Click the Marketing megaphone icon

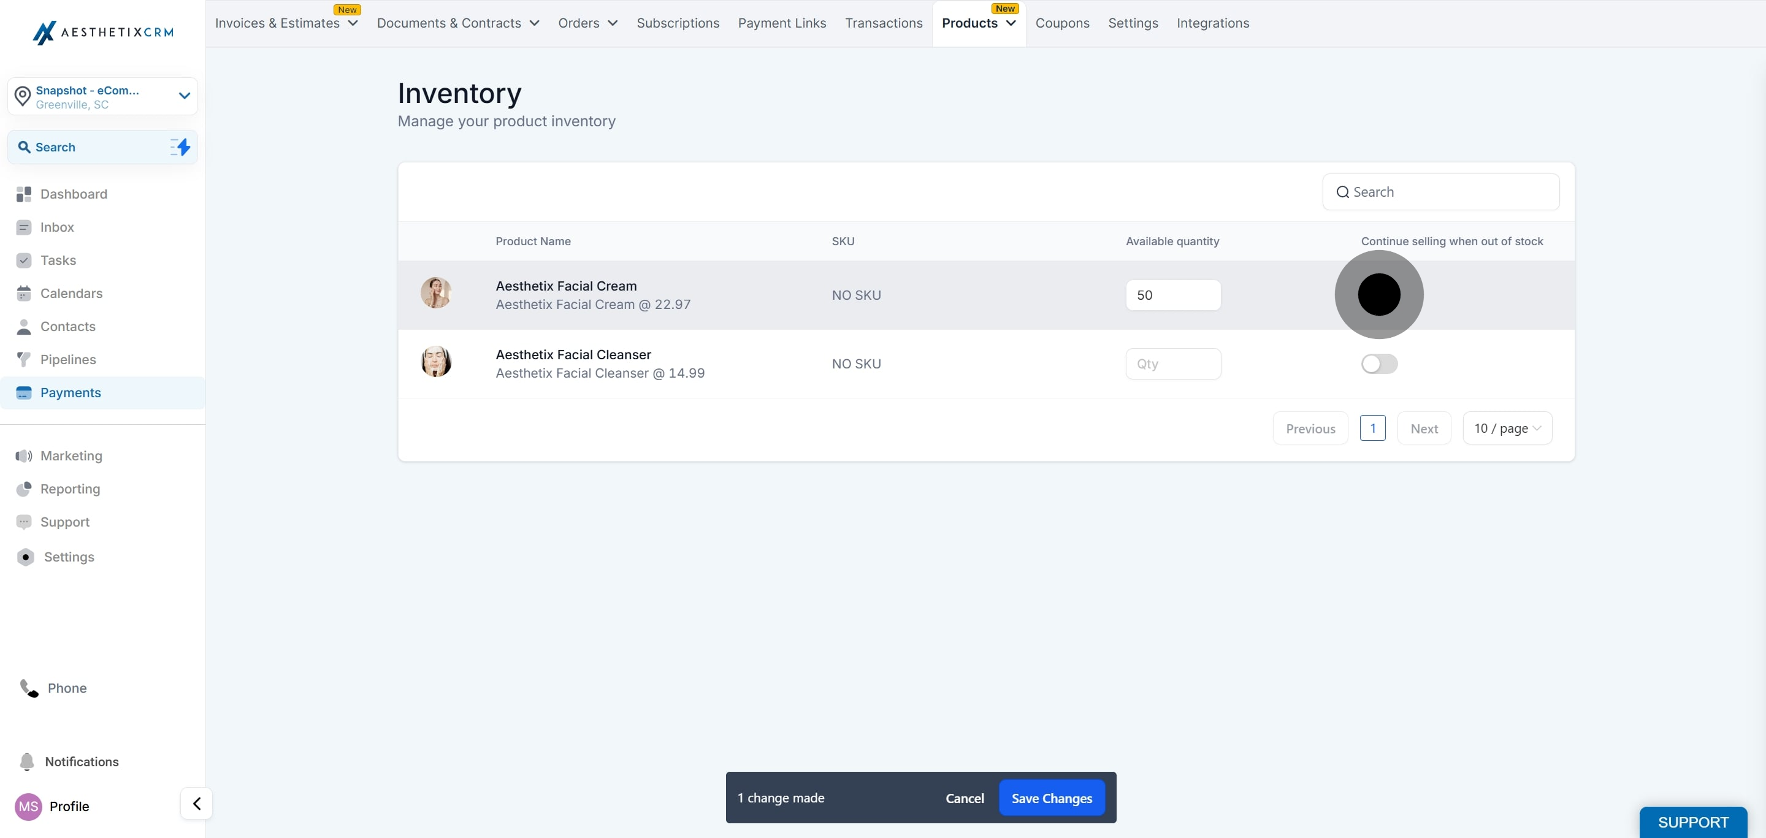24,456
